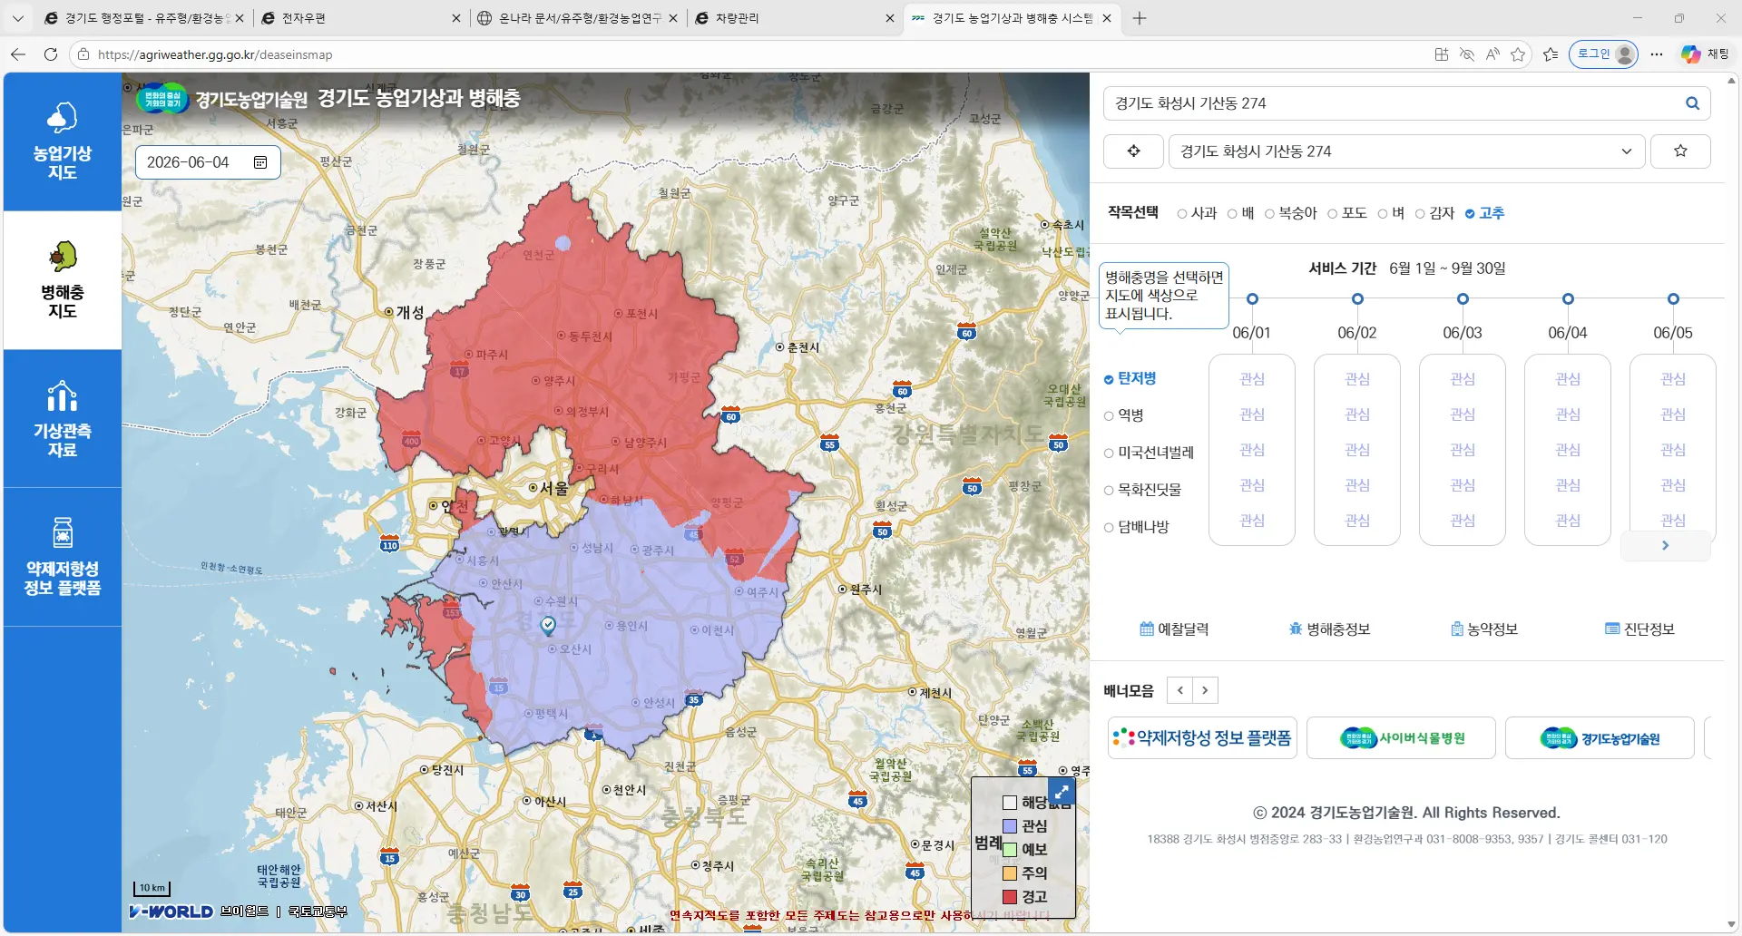Select the 탄저병 disease radio button

click(x=1109, y=379)
